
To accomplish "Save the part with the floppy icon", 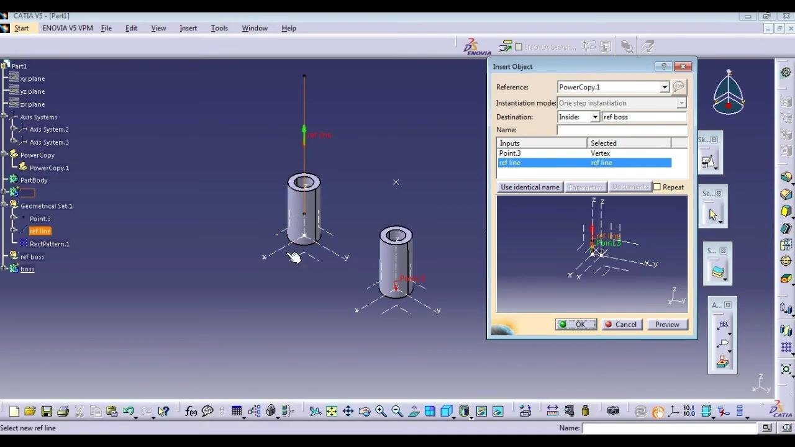I will [47, 411].
